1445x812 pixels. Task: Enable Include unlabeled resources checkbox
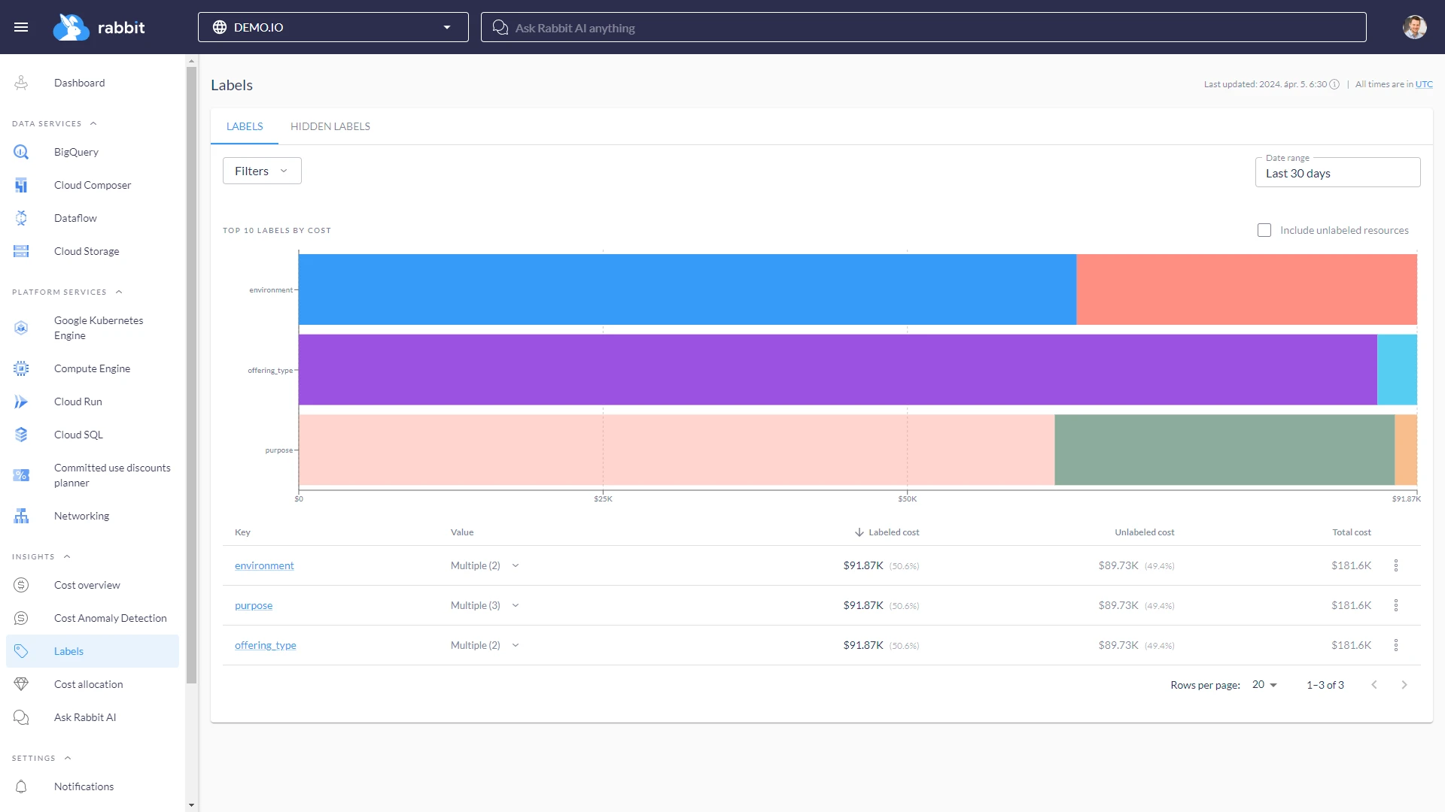point(1264,230)
